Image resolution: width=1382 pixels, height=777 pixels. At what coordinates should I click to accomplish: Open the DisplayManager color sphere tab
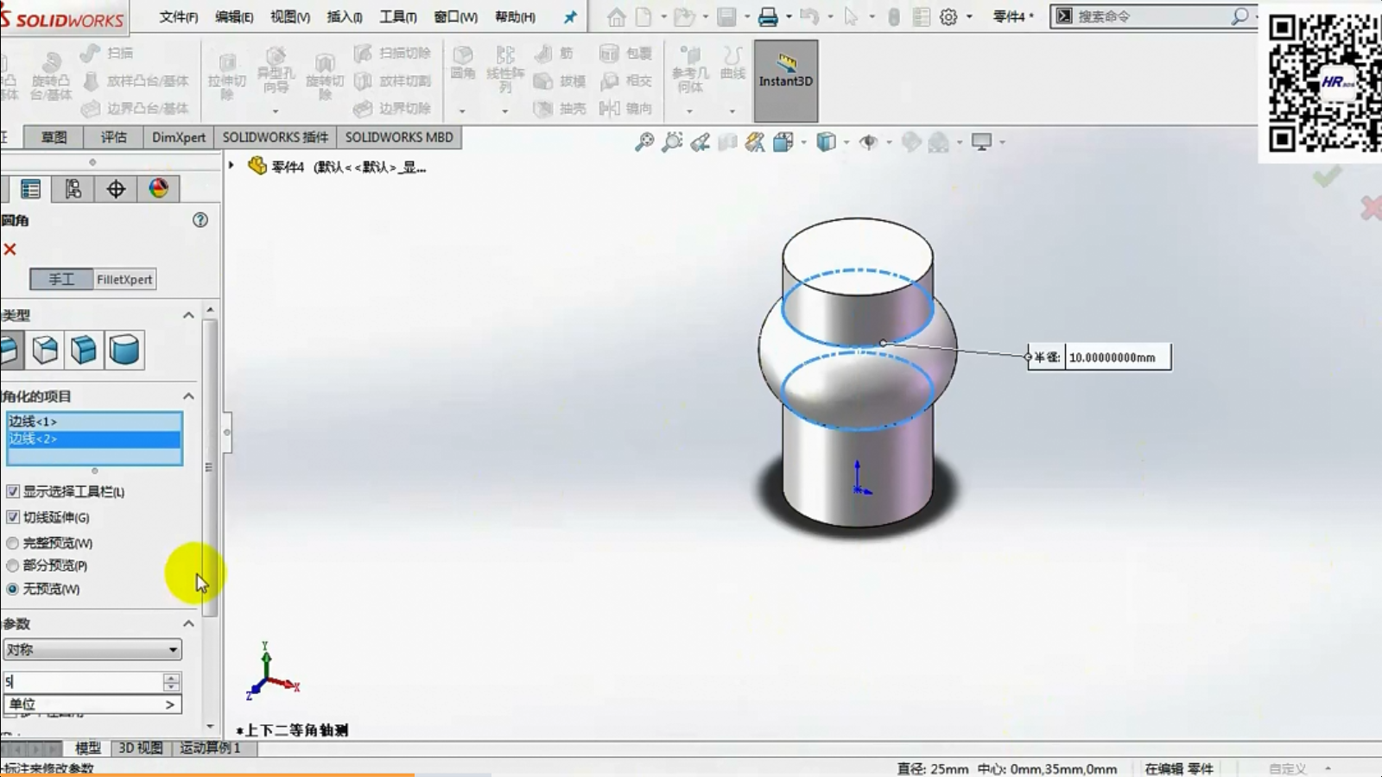click(158, 189)
